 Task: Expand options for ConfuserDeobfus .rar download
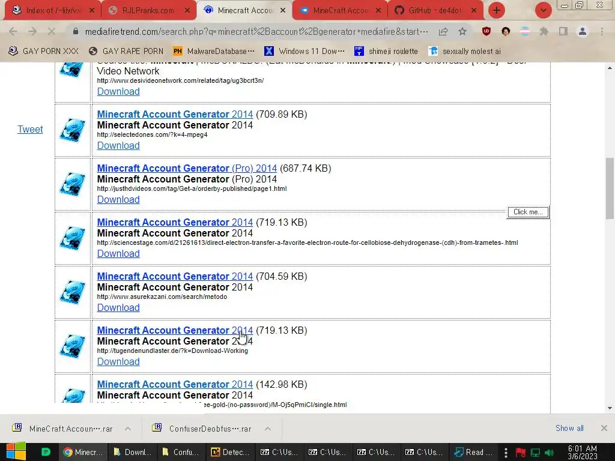tap(267, 429)
